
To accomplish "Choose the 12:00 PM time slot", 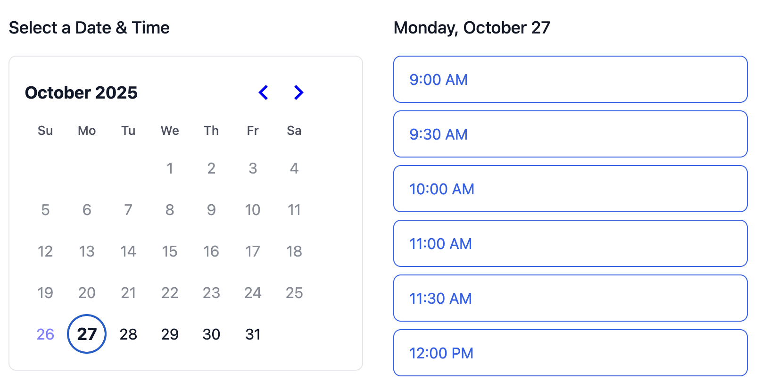I will 570,353.
